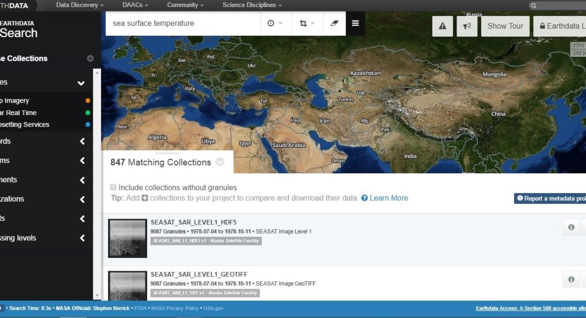Click info icon for SEASAT_SAR_LEVEL1_HDF5
This screenshot has height=318, width=586.
tap(571, 227)
